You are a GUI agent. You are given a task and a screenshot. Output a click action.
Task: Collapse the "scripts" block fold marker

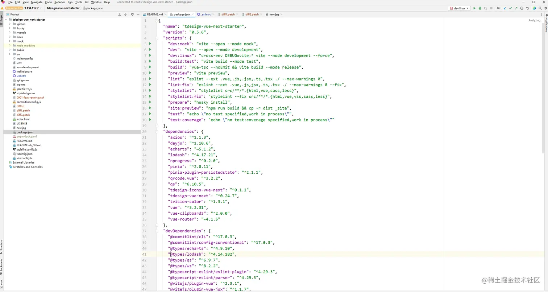[x=157, y=38]
